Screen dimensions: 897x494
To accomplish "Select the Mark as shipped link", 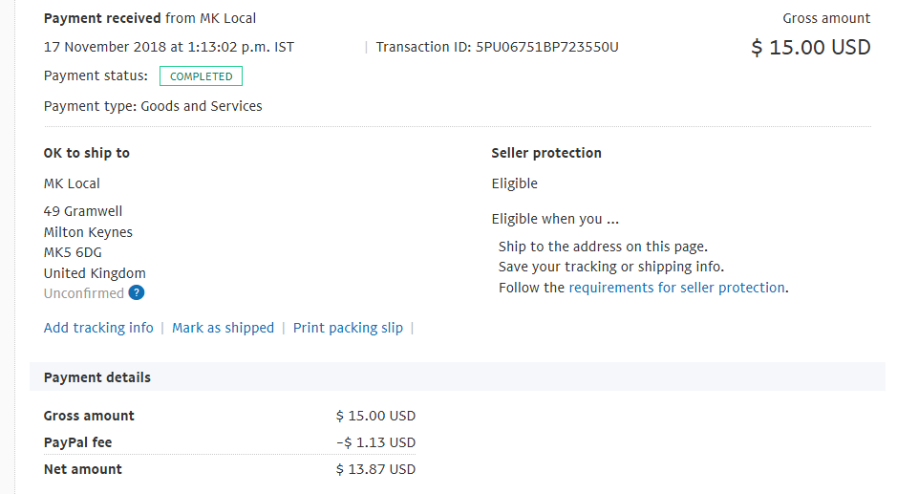I will pyautogui.click(x=224, y=328).
